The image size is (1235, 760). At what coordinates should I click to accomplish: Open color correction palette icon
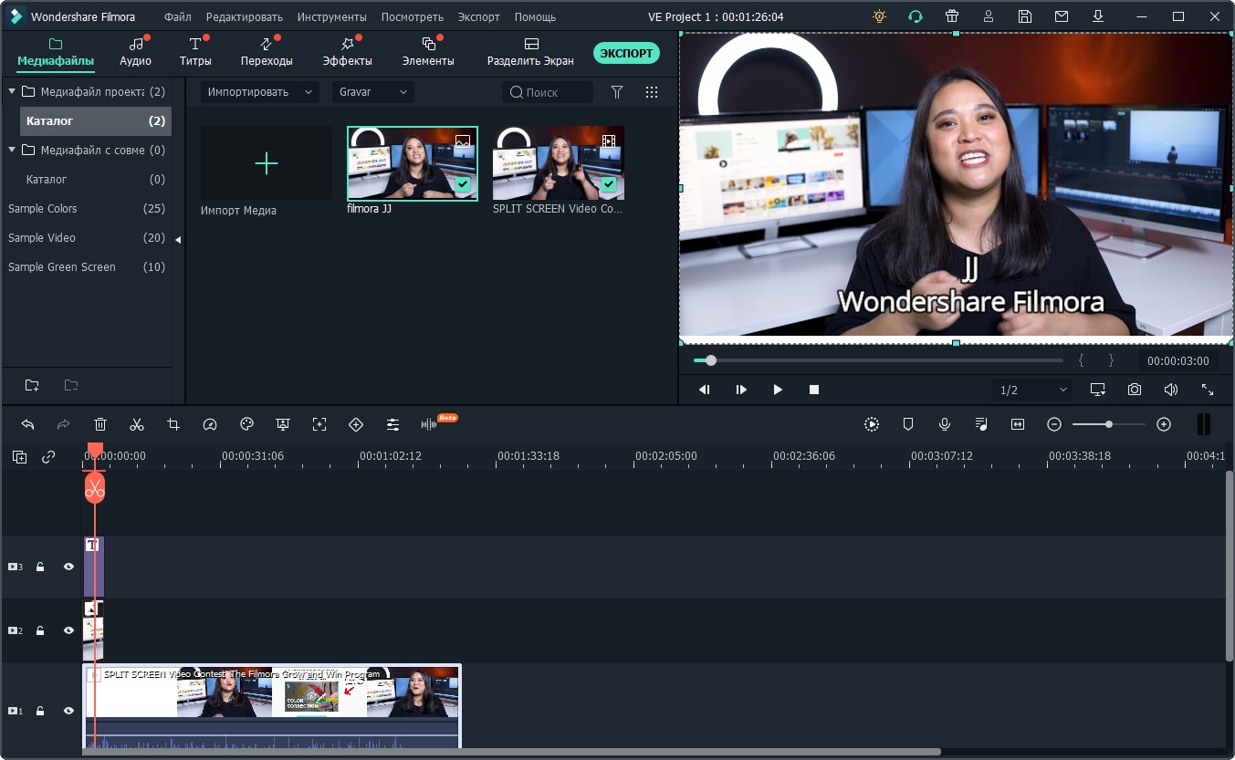(246, 424)
